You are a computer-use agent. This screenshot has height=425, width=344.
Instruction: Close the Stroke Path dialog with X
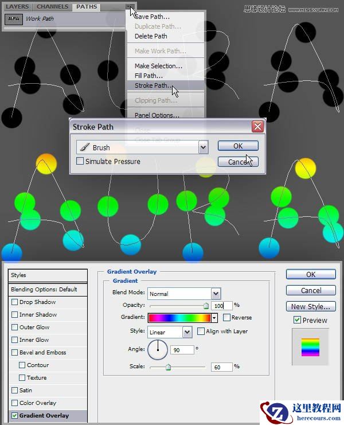257,126
